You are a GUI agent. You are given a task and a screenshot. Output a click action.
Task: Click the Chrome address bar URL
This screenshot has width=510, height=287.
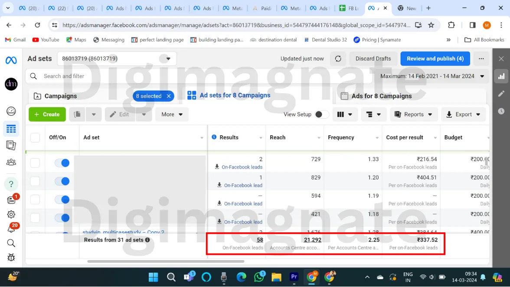(236, 25)
